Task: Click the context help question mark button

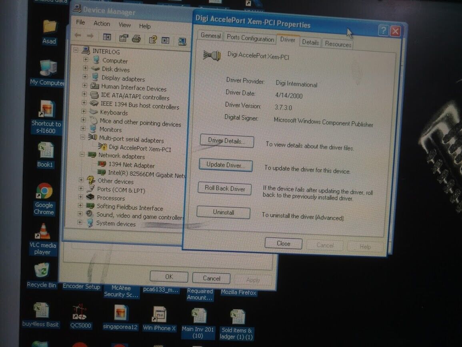Action: [x=383, y=30]
